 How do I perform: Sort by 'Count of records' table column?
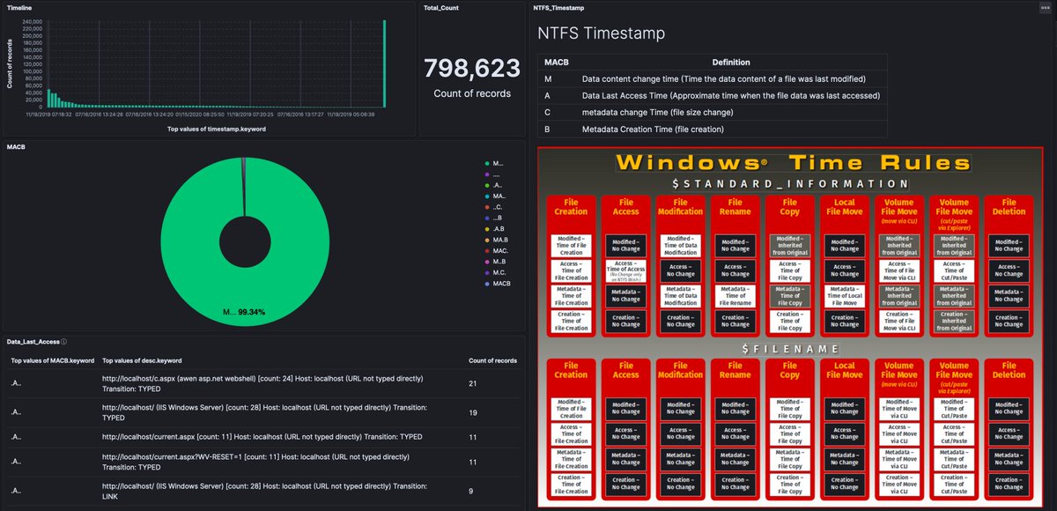[492, 360]
